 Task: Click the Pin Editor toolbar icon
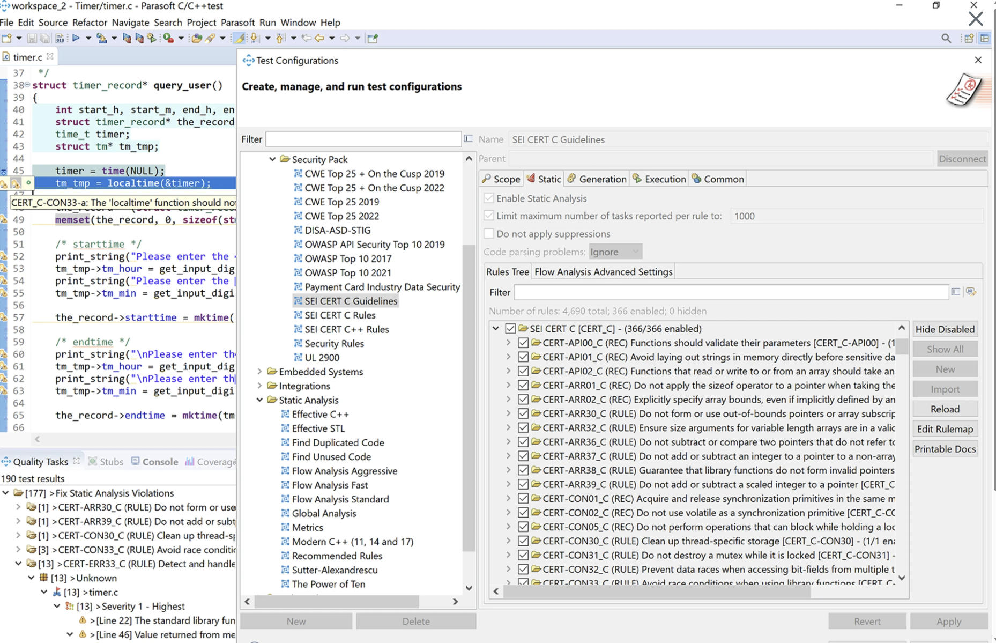pyautogui.click(x=373, y=38)
